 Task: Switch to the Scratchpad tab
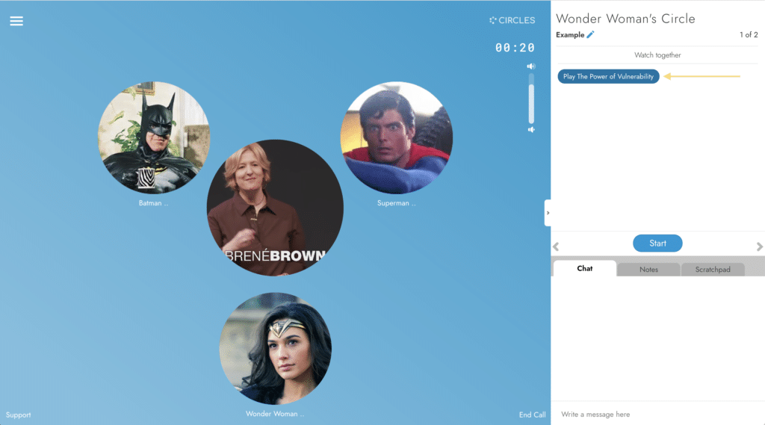712,270
